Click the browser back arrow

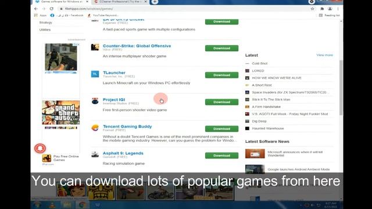[x=36, y=9]
